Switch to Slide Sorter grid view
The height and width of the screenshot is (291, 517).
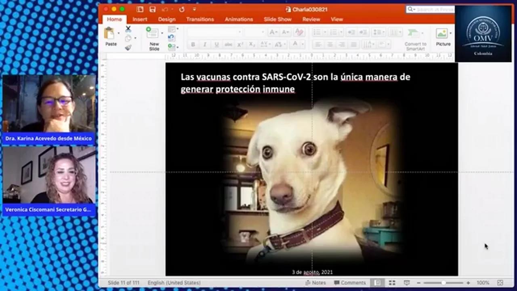[392, 283]
